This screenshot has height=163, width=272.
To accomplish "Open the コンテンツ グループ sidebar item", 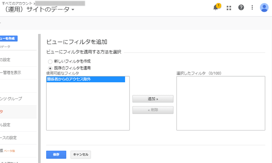I will pyautogui.click(x=11, y=99).
